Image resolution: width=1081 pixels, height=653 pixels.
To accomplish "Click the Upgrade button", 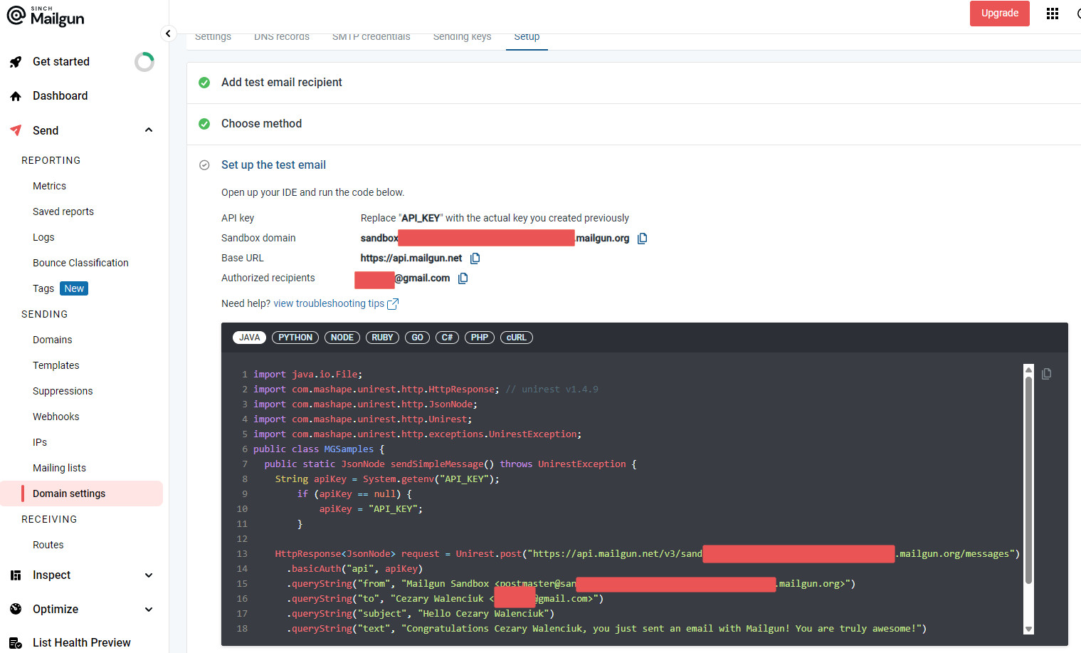I will (x=999, y=14).
